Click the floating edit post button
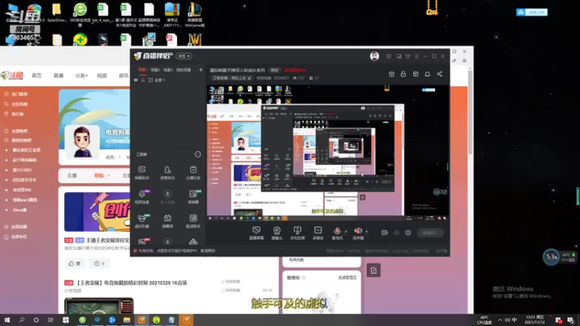Screen dimensions: 580x326 pos(373,270)
